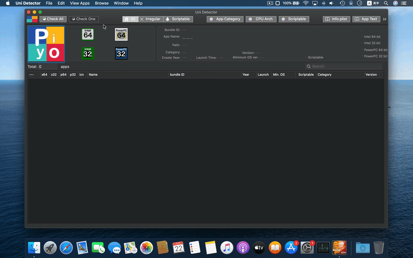This screenshot has height=258, width=413.
Task: Open Spotlight search in menu bar
Action: [x=386, y=3]
